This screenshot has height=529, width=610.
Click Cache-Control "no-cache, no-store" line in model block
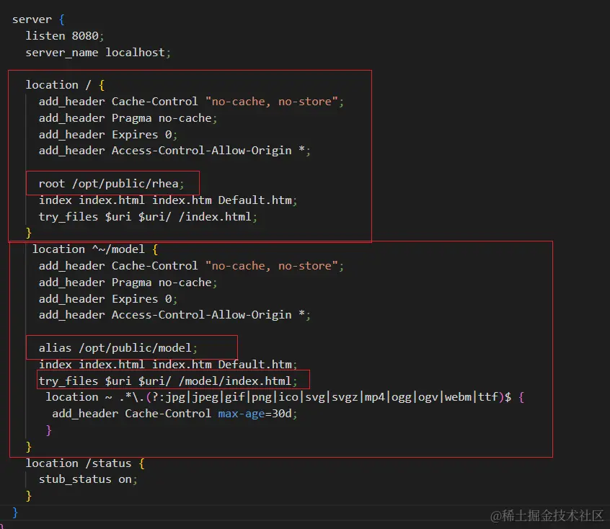click(191, 266)
